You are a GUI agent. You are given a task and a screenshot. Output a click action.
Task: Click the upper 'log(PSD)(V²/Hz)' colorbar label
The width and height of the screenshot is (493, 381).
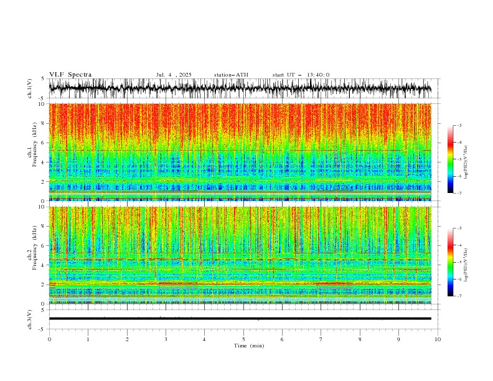click(x=466, y=162)
